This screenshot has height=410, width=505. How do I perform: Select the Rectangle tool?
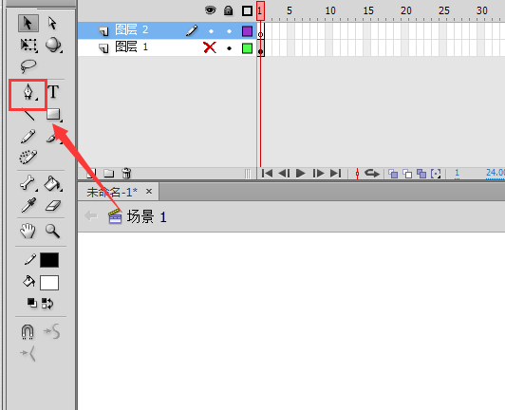click(54, 115)
